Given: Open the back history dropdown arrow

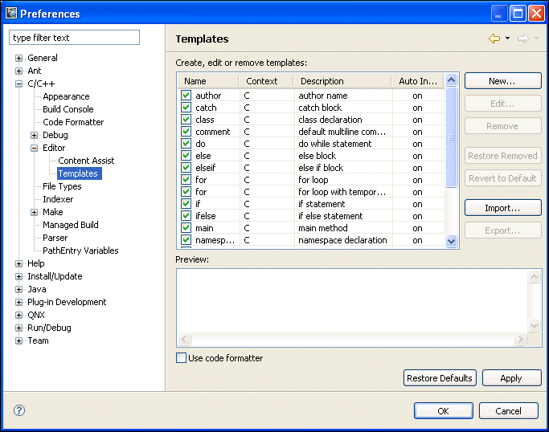Looking at the screenshot, I should click(x=507, y=39).
